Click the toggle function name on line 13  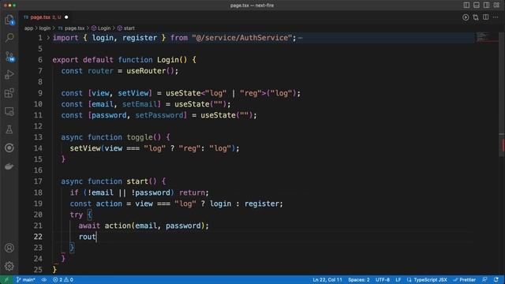coord(140,137)
